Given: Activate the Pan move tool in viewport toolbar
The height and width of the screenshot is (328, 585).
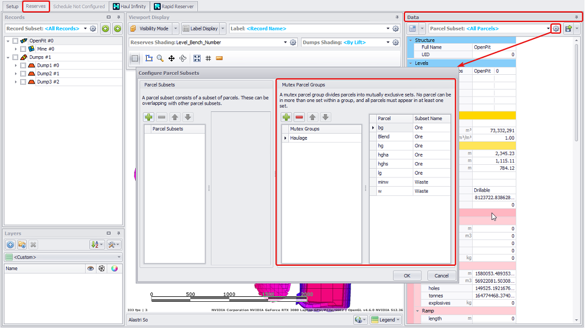Looking at the screenshot, I should (171, 58).
